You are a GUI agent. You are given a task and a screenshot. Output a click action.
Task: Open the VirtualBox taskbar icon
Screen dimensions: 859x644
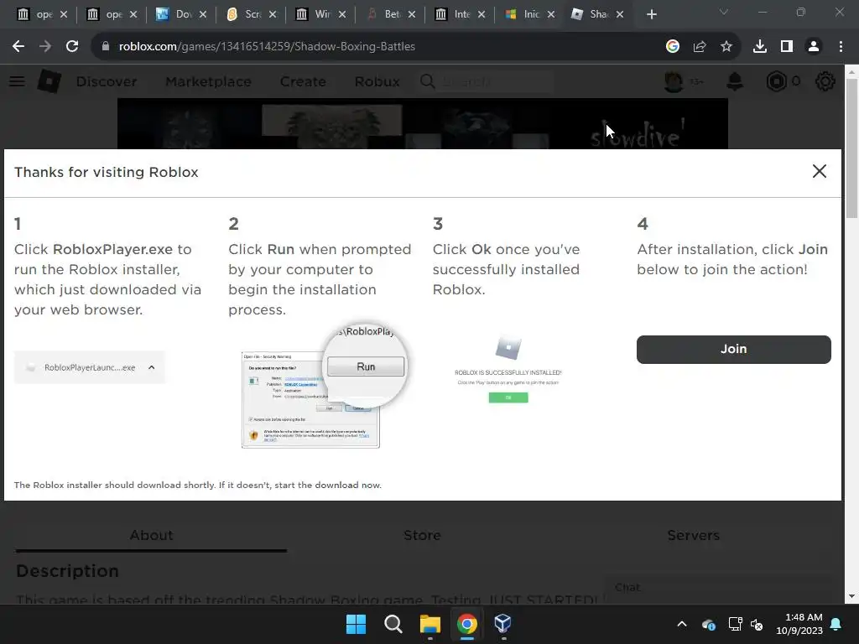[503, 624]
